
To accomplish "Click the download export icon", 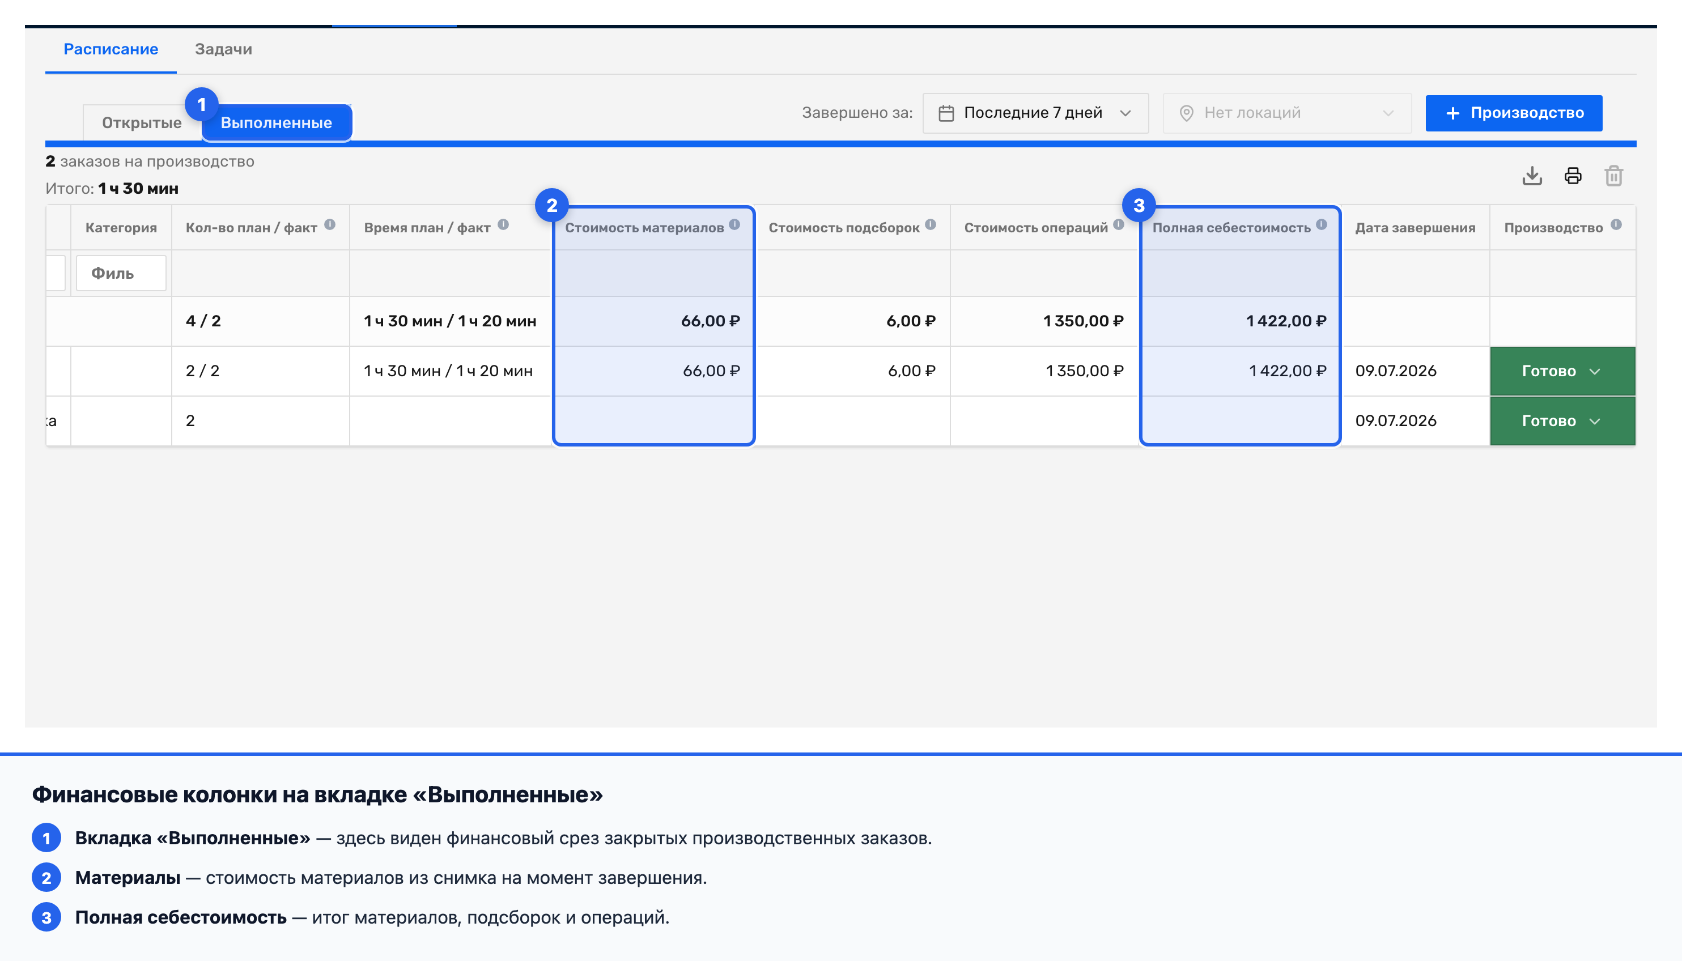I will [1532, 176].
